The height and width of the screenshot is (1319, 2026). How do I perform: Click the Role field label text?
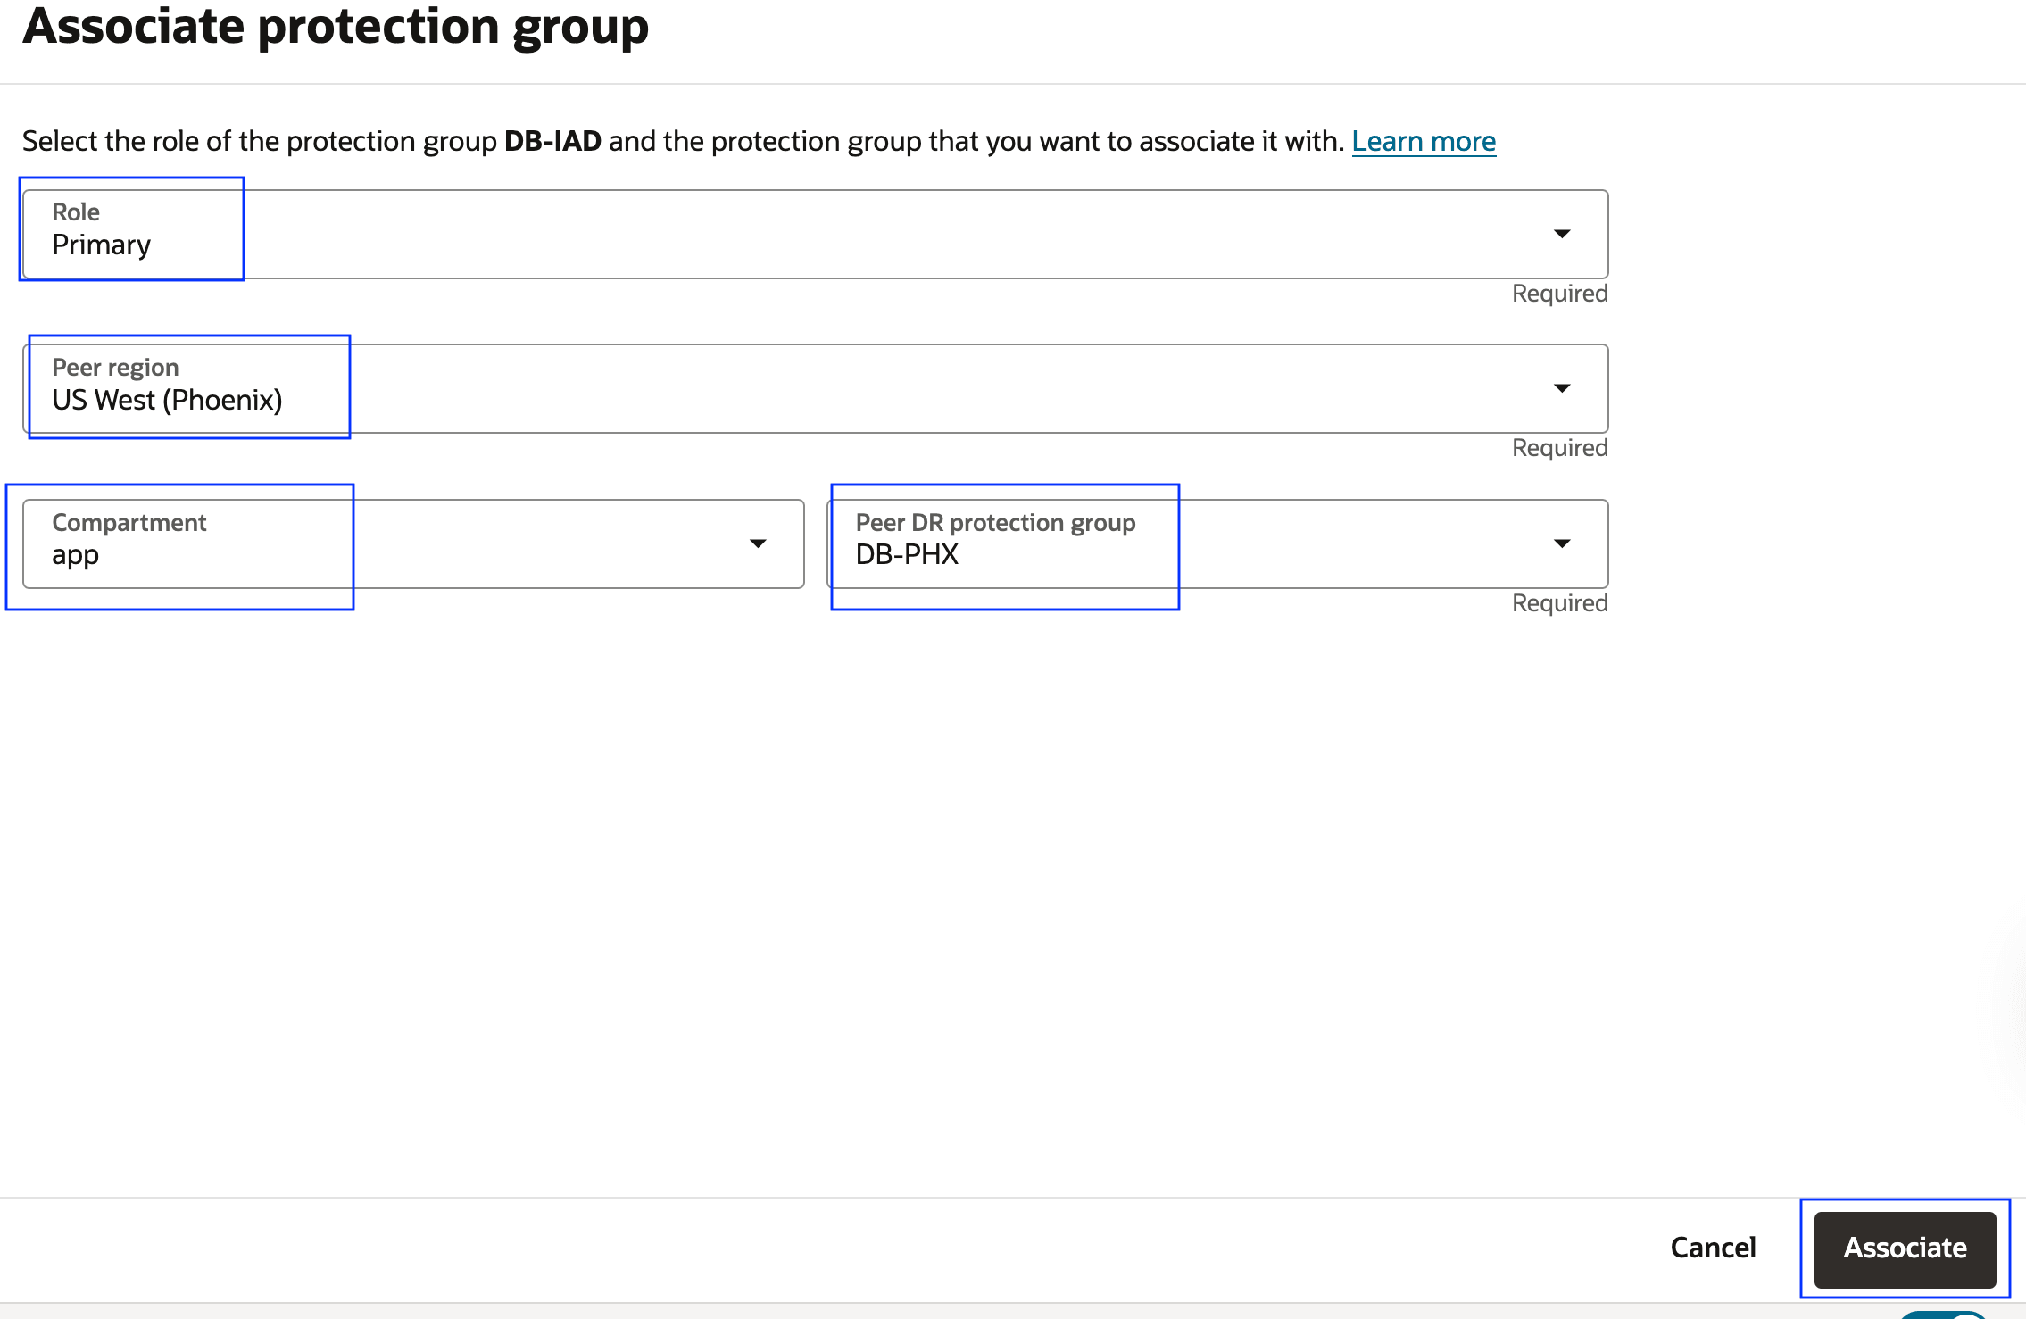pyautogui.click(x=76, y=212)
